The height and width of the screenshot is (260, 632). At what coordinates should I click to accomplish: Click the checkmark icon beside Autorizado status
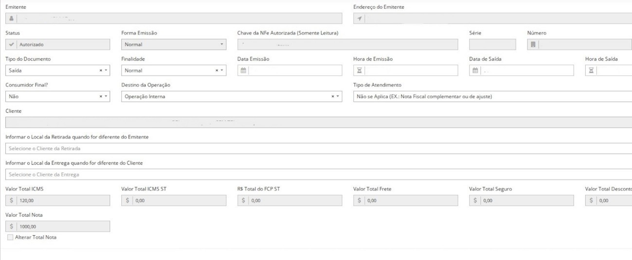click(11, 44)
